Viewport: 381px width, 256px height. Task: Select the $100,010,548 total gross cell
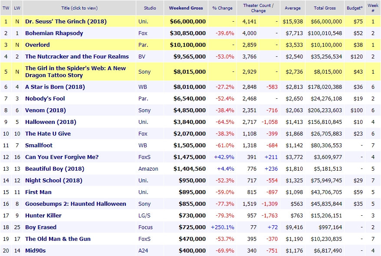click(325, 33)
